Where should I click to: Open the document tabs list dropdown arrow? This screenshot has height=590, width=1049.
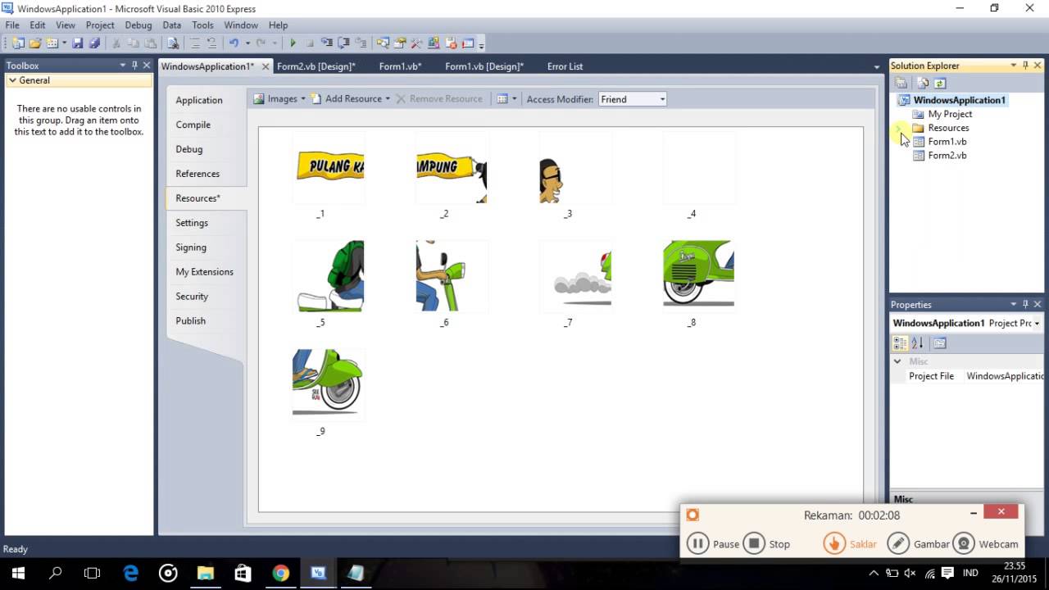coord(877,67)
